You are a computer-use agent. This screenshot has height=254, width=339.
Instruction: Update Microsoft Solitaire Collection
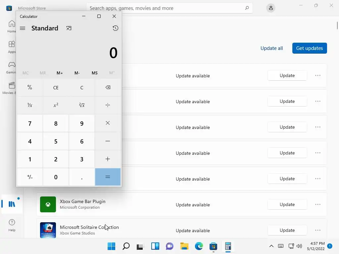pos(287,230)
